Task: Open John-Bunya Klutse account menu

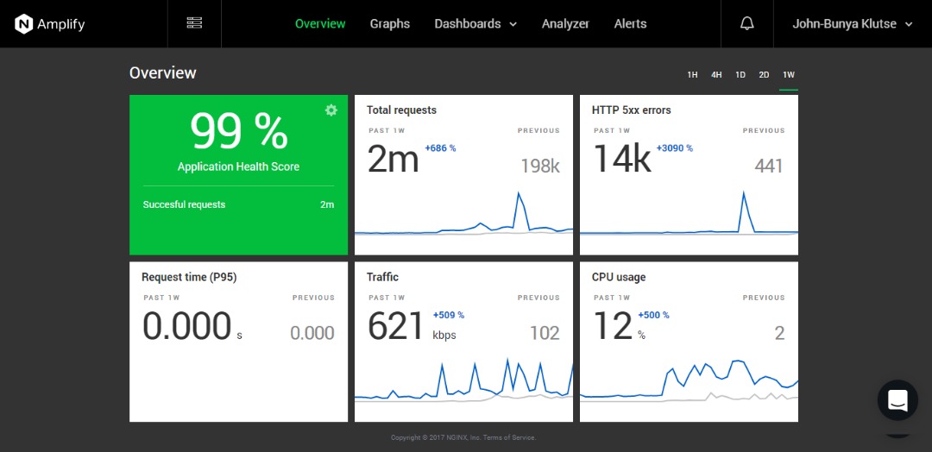Action: (852, 24)
